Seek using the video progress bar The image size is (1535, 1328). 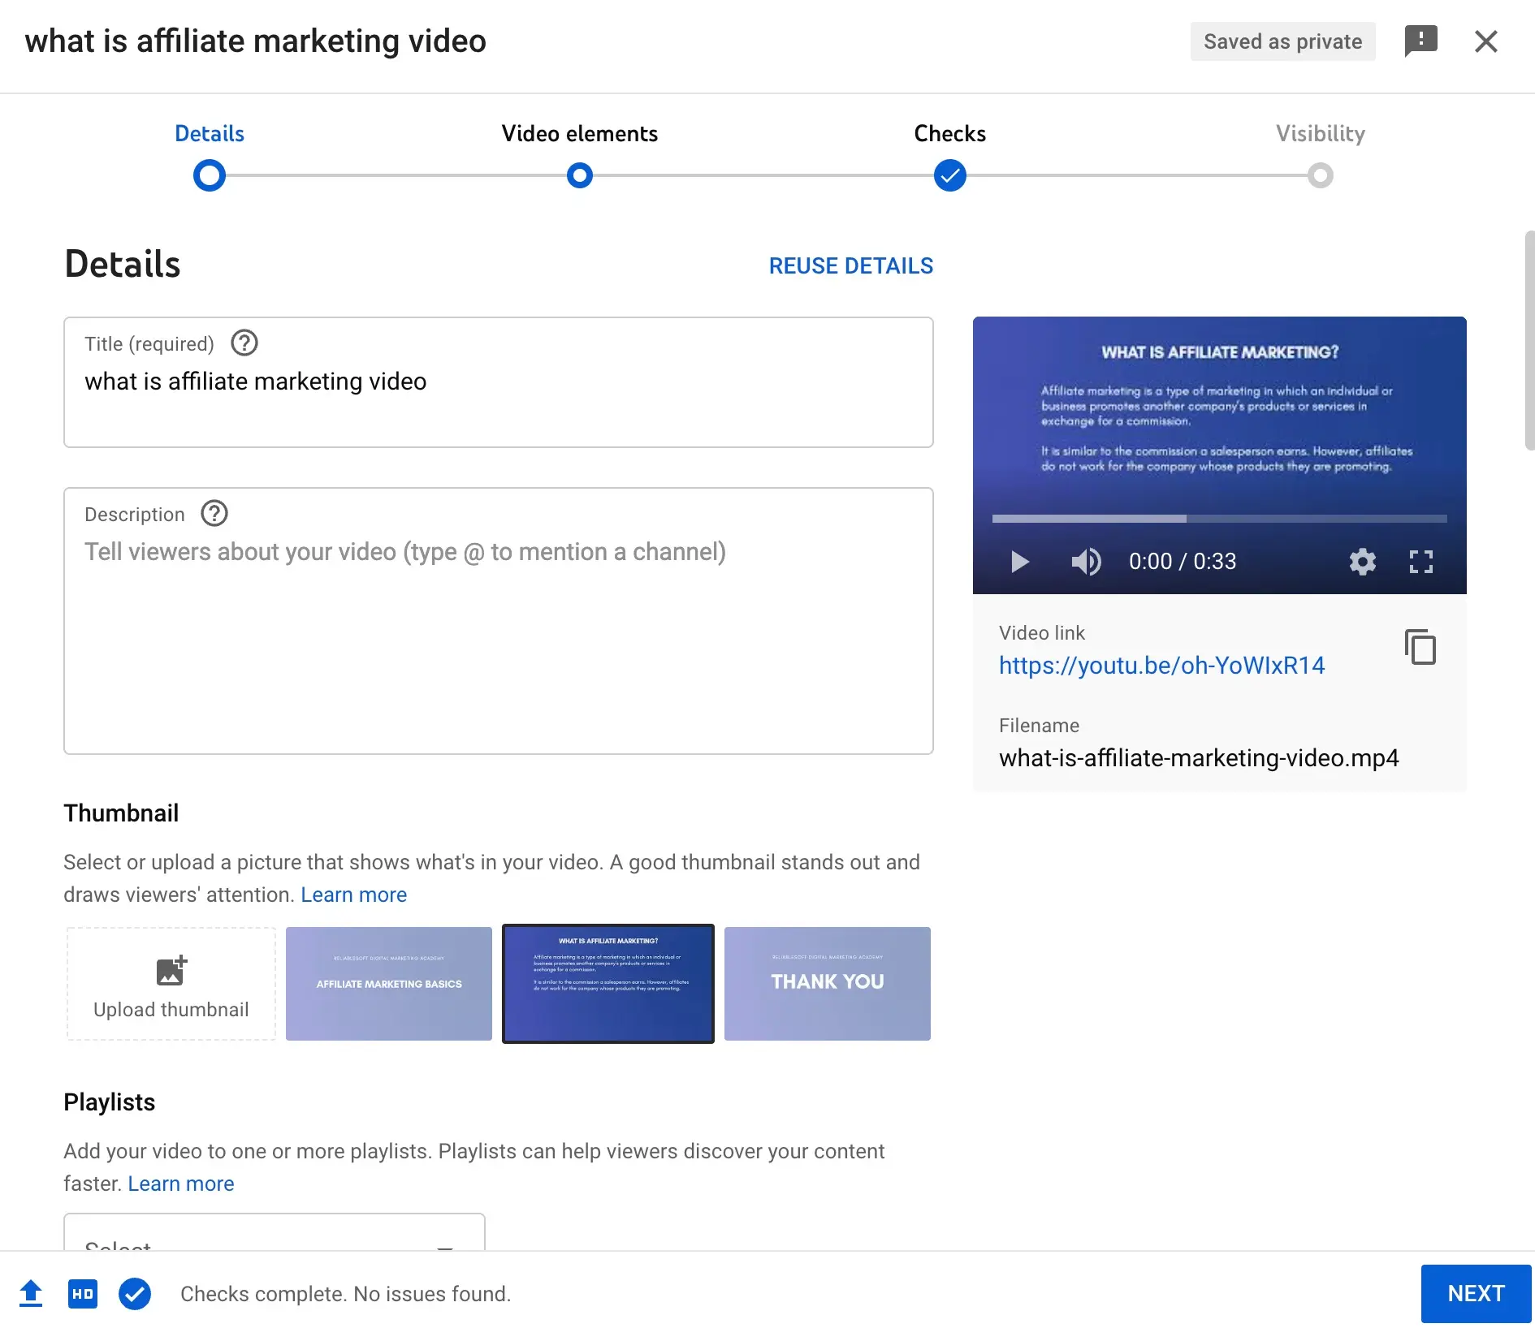1218,519
